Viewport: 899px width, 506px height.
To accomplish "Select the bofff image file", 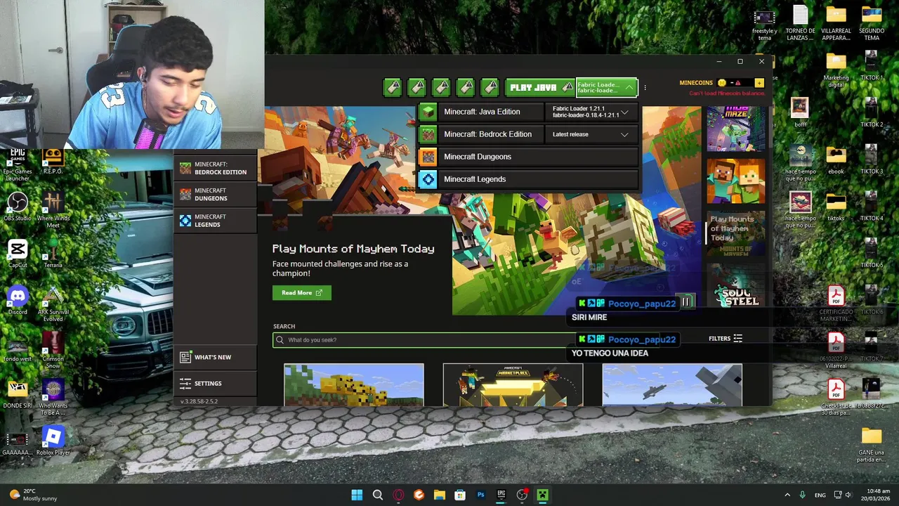I will pos(800,113).
